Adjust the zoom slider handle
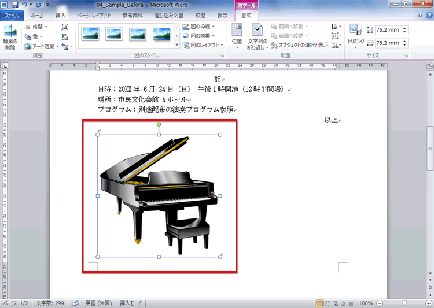This screenshot has height=308, width=434. tap(404, 303)
